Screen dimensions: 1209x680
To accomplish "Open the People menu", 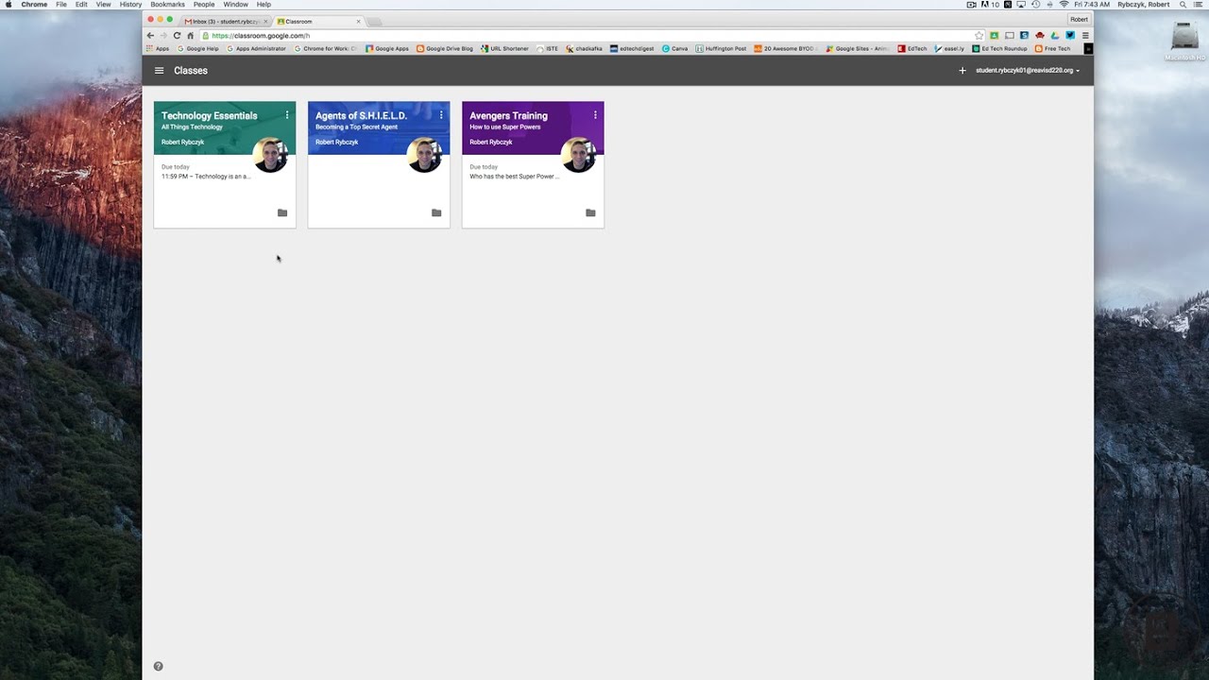I will point(204,5).
